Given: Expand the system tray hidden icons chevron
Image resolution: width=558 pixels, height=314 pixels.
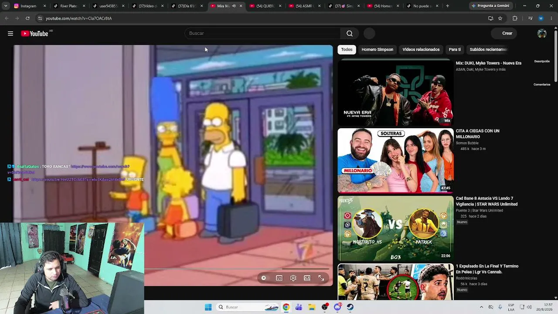Looking at the screenshot, I should 481,307.
